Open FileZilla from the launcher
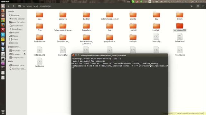Viewport: 206px width, 115px height. point(3,30)
